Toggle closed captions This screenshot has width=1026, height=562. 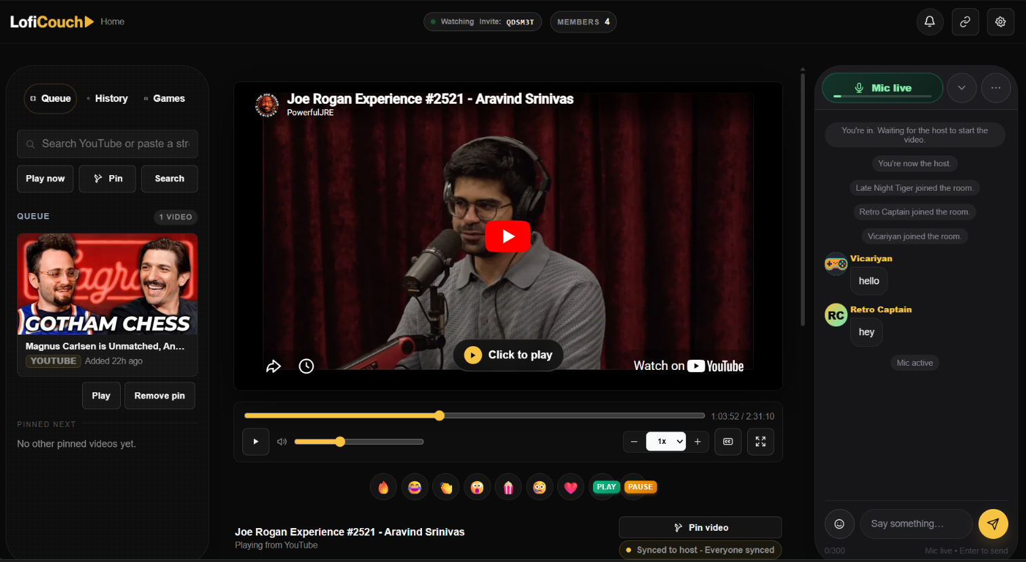[x=728, y=441]
